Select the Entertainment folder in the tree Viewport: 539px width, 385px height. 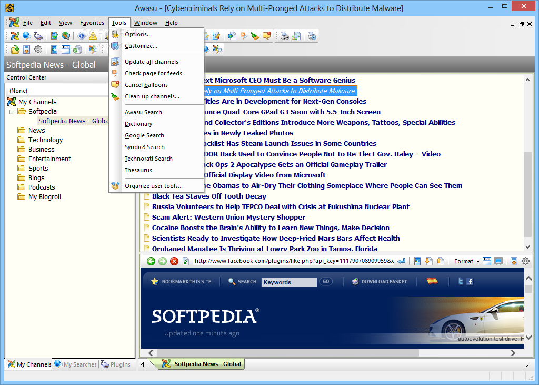(x=49, y=159)
